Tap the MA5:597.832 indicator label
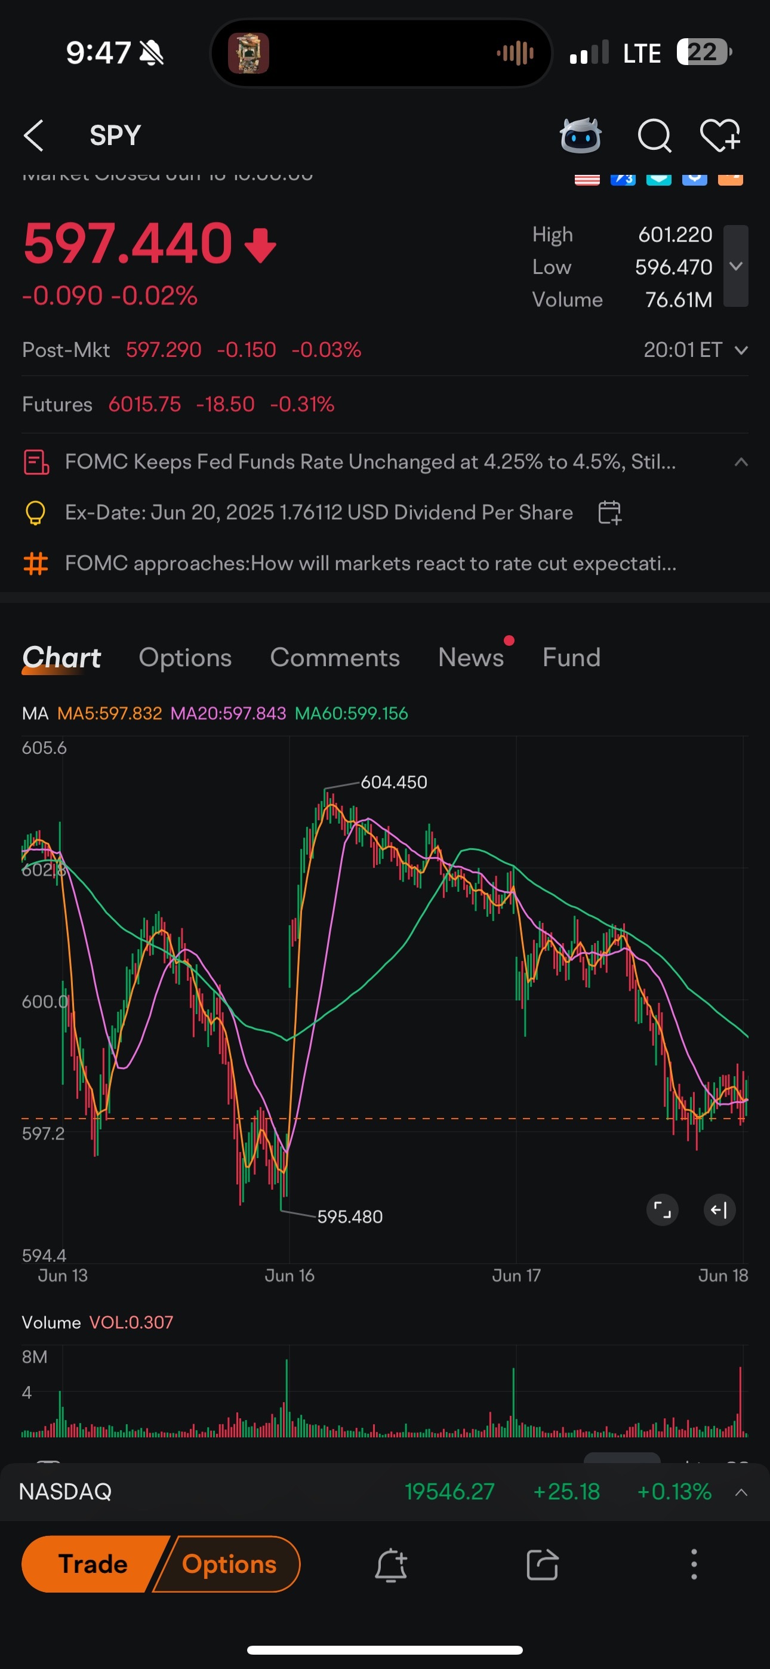 110,713
